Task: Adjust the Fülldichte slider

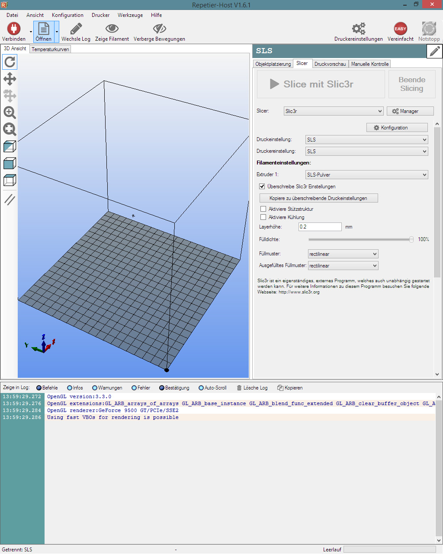Action: 361,239
